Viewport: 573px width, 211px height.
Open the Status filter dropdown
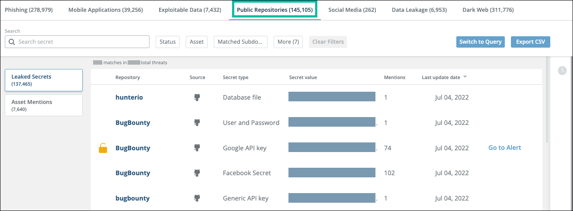click(167, 42)
